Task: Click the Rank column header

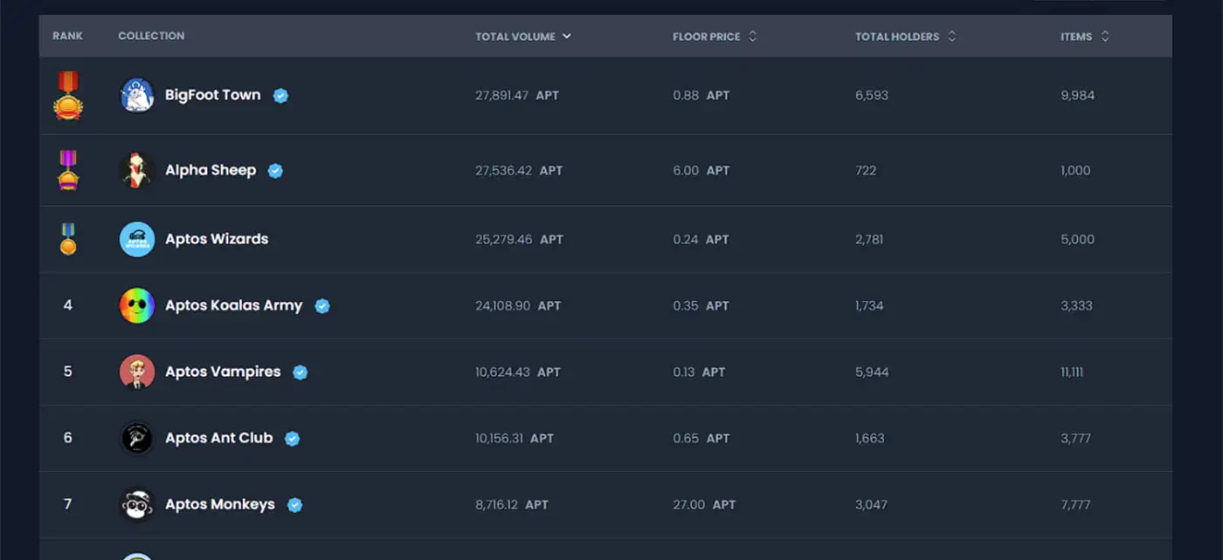Action: (x=67, y=37)
